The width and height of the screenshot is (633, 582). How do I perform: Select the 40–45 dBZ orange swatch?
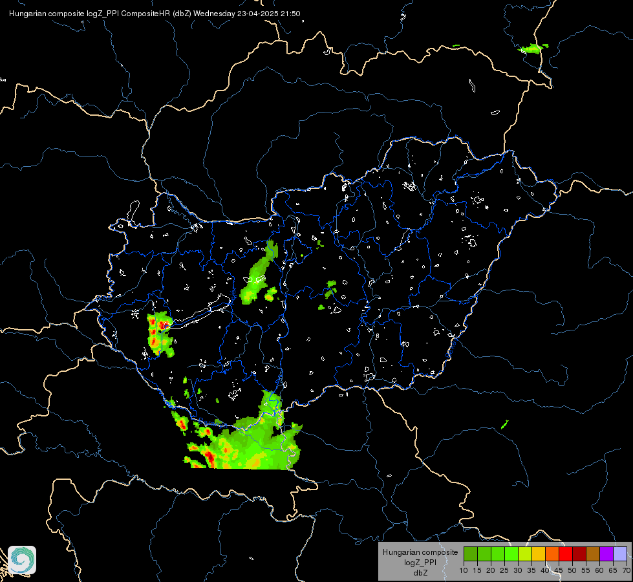552,554
